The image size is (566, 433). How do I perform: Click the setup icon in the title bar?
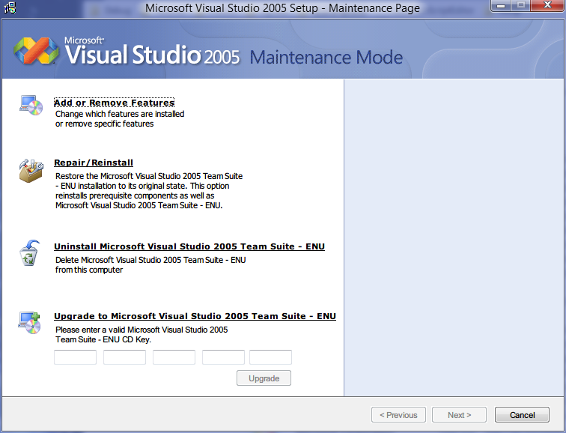point(10,8)
